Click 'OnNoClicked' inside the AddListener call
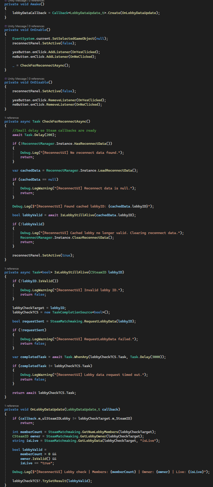This screenshot has height=487, width=213. [81, 57]
